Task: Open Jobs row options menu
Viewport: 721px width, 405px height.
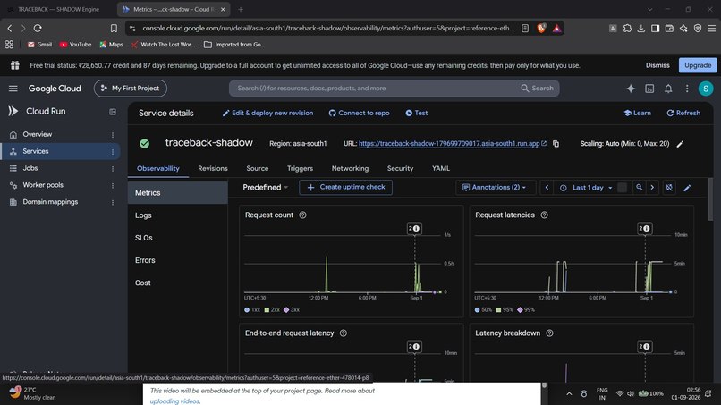Action: click(113, 169)
